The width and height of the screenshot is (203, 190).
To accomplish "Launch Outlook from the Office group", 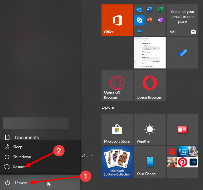I will [139, 9].
